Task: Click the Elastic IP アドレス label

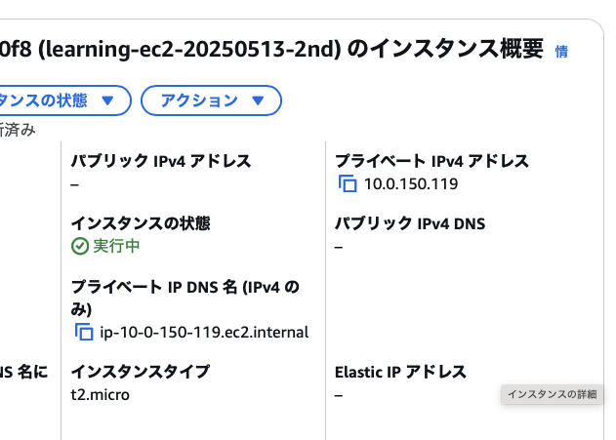Action: (400, 372)
